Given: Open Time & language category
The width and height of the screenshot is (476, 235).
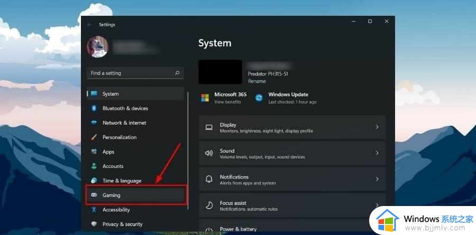Looking at the screenshot, I should tap(135, 181).
